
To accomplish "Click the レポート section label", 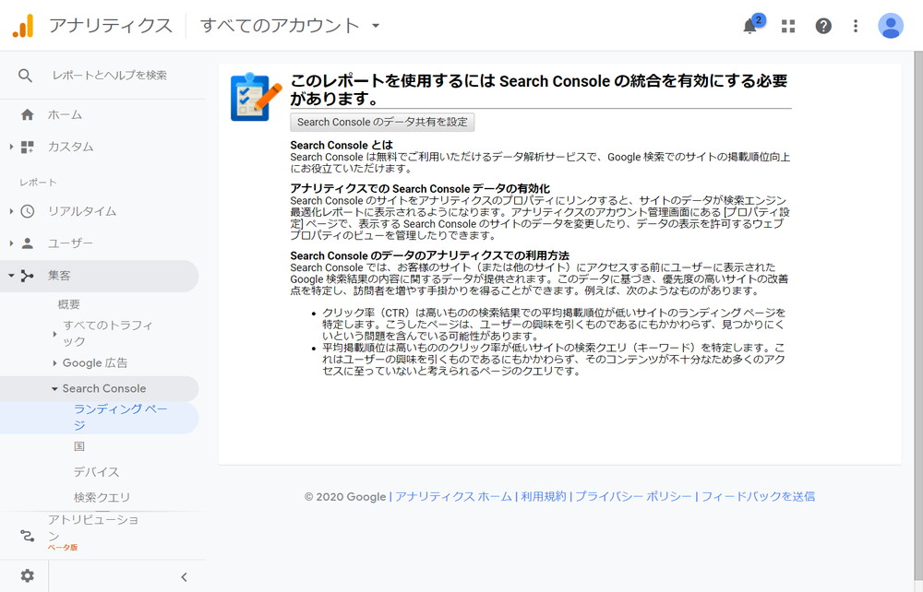I will 38,183.
